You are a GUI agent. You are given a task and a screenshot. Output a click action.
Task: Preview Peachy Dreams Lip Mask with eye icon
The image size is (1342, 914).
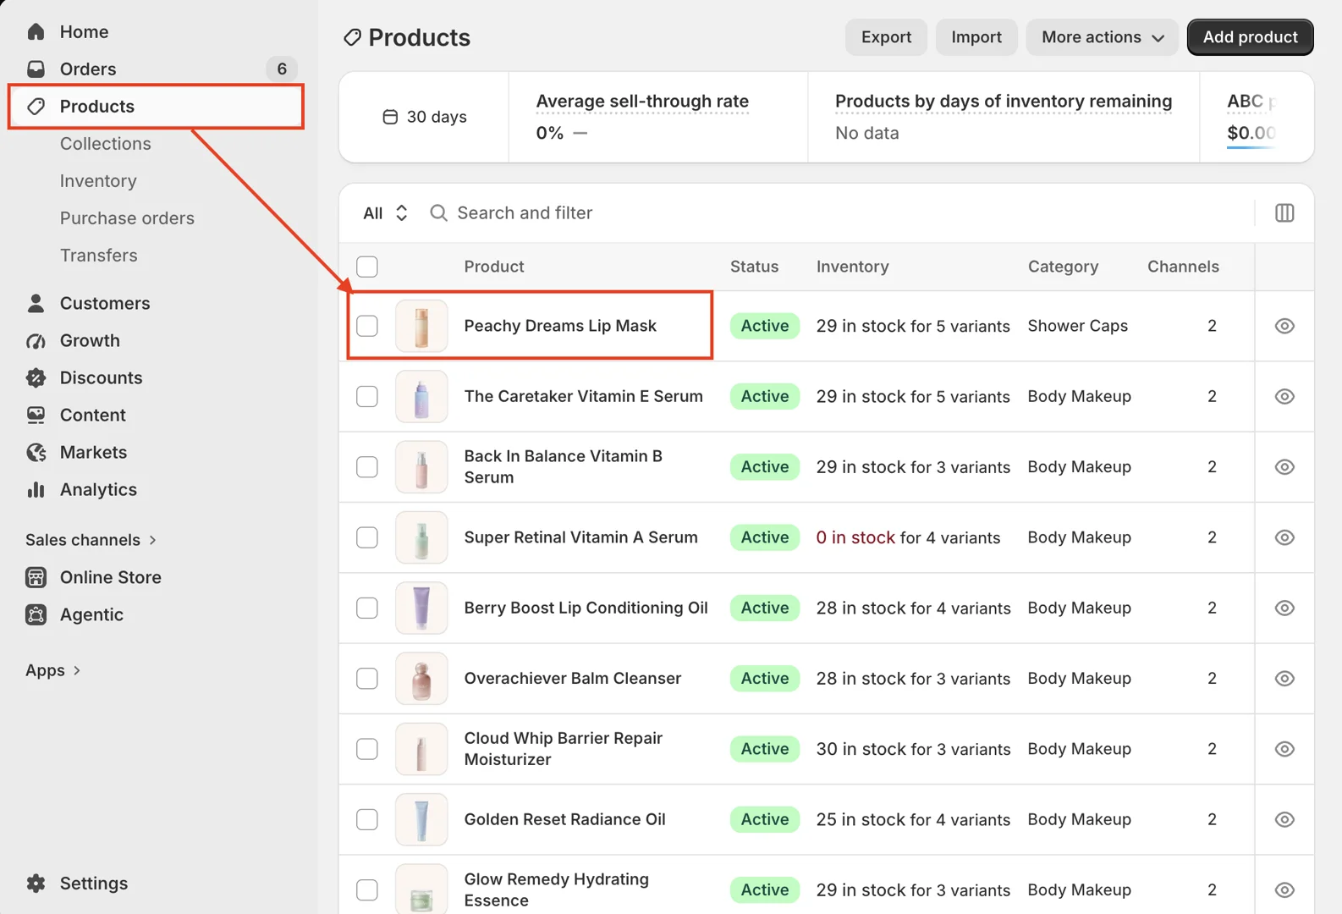coord(1284,326)
